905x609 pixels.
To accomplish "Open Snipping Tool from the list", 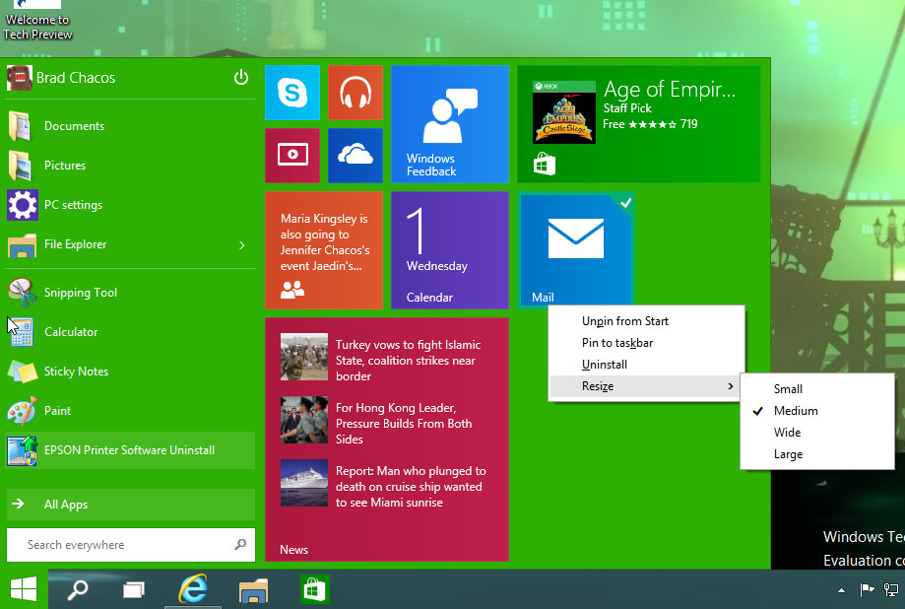I will pos(81,293).
